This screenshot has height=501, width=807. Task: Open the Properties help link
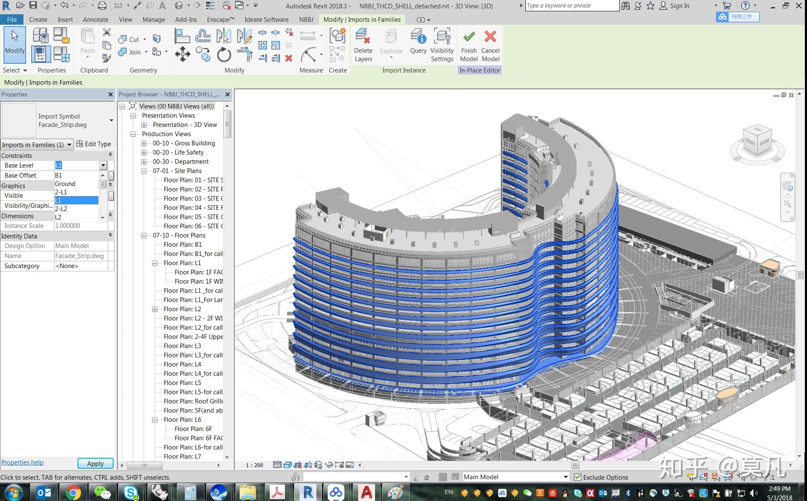pyautogui.click(x=22, y=462)
